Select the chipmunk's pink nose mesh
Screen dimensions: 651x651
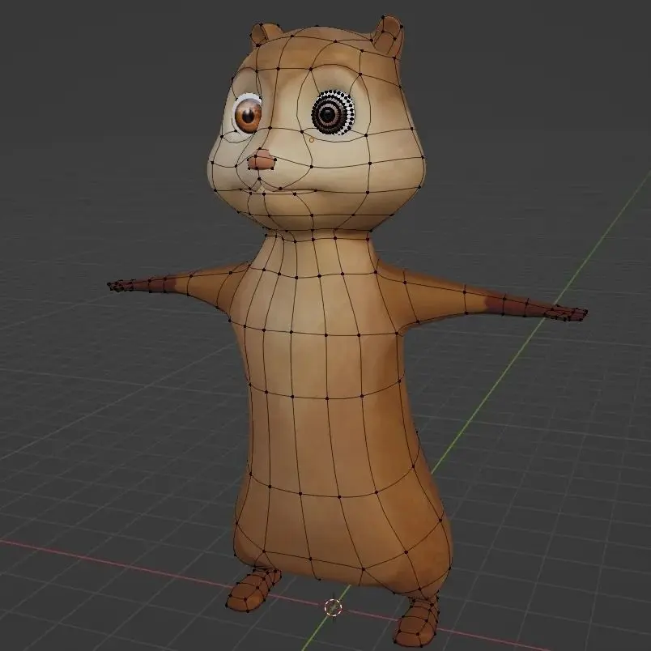click(262, 160)
